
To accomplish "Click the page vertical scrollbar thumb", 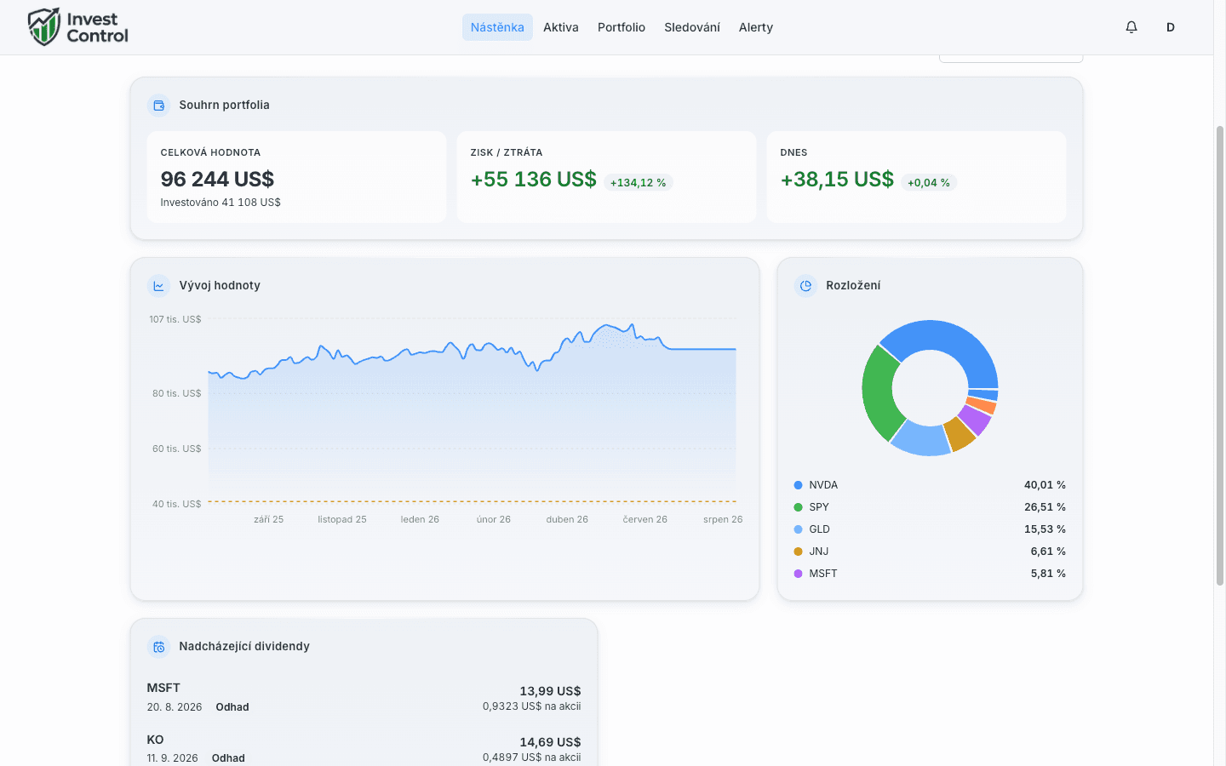I will click(1219, 356).
